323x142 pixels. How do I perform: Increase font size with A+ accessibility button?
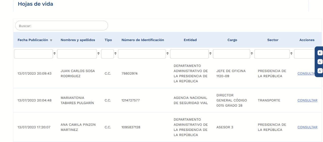pyautogui.click(x=320, y=71)
